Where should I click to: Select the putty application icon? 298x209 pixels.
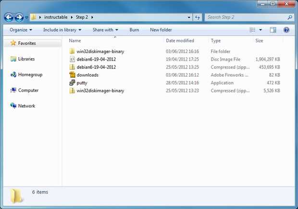coord(72,83)
